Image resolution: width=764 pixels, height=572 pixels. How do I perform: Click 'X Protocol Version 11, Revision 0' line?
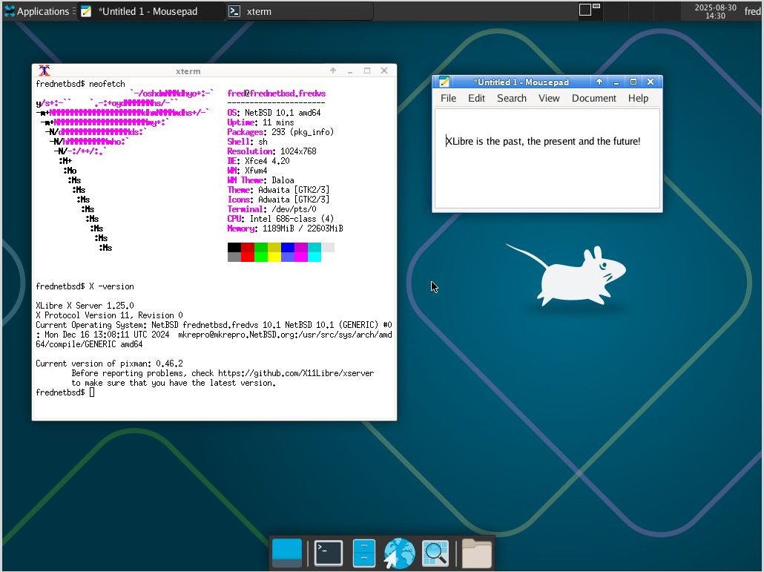[109, 315]
